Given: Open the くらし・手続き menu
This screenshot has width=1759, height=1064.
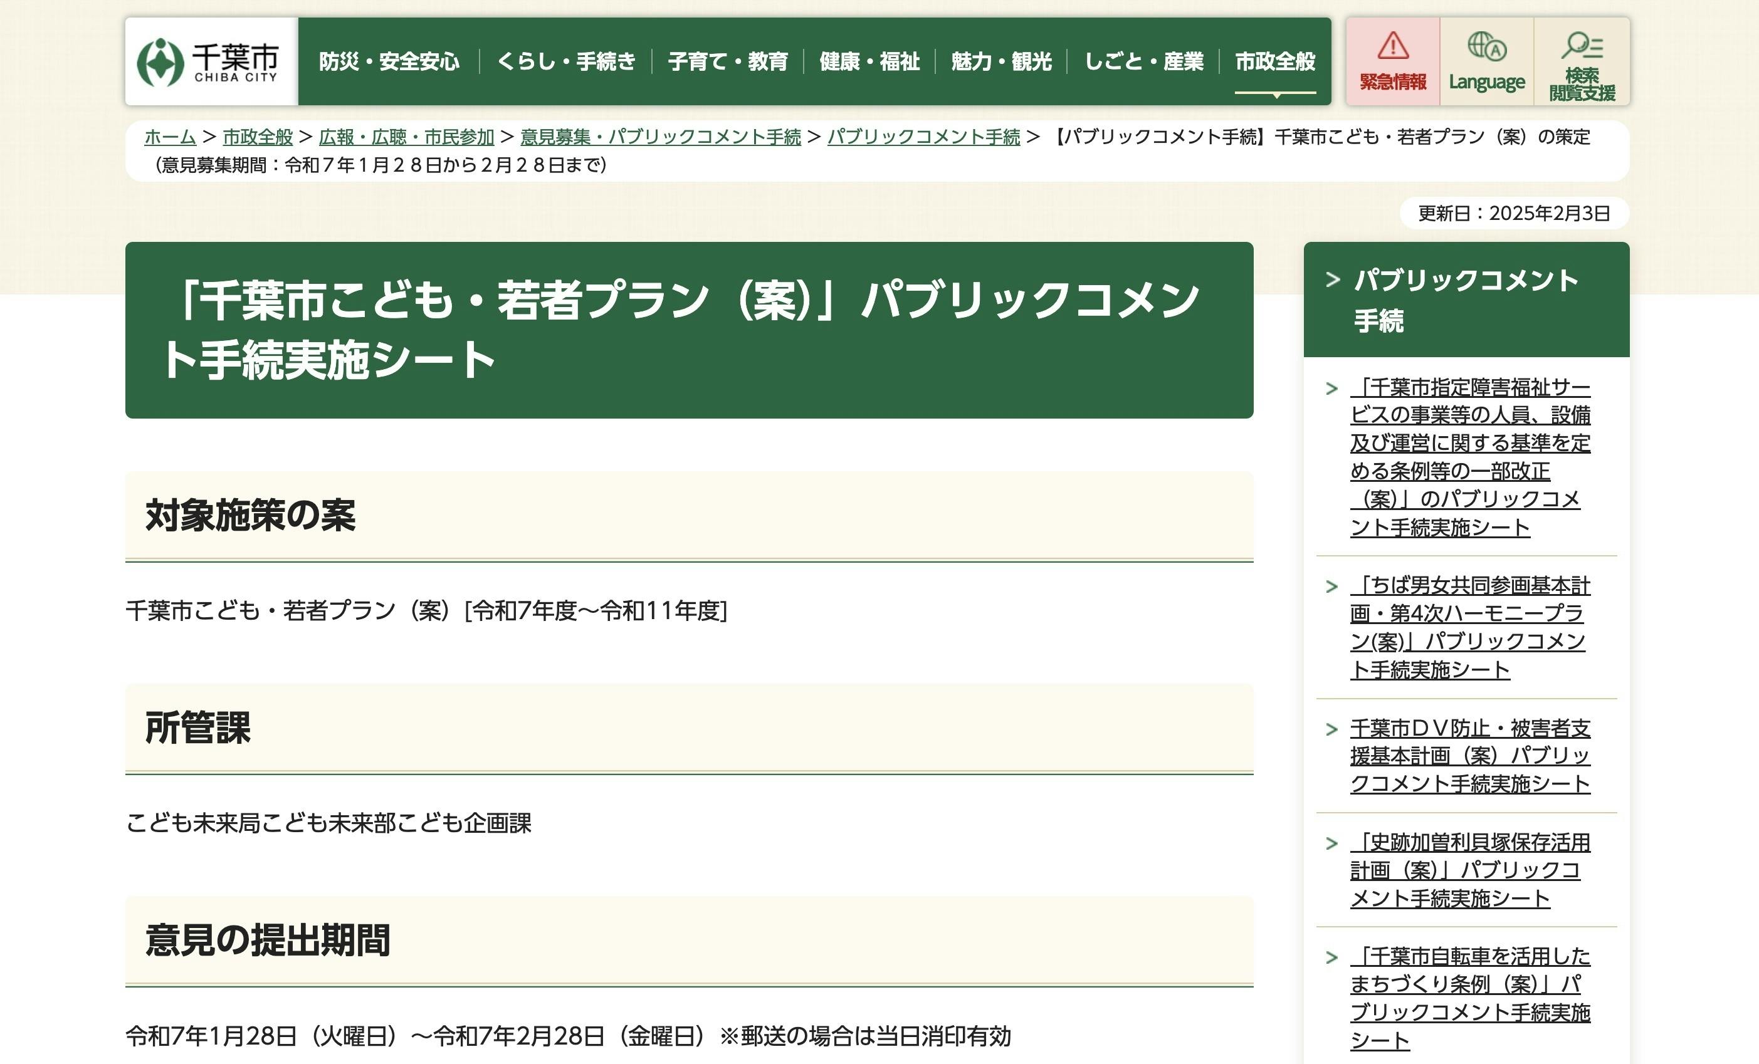Looking at the screenshot, I should click(x=565, y=62).
